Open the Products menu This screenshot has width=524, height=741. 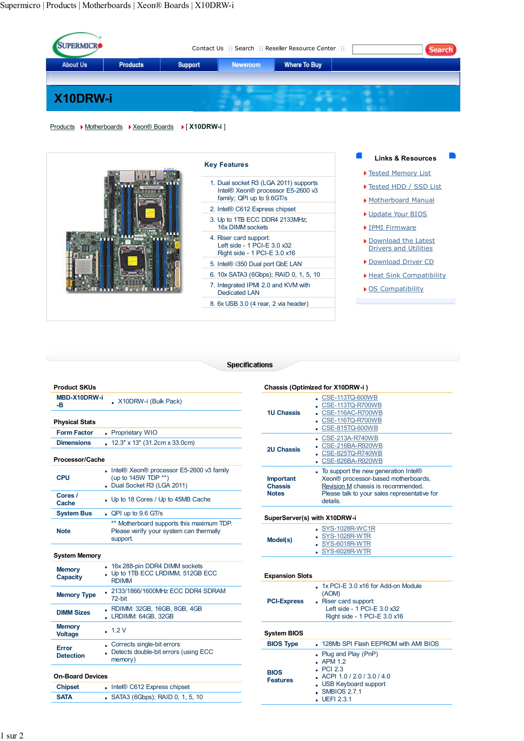[x=131, y=65]
